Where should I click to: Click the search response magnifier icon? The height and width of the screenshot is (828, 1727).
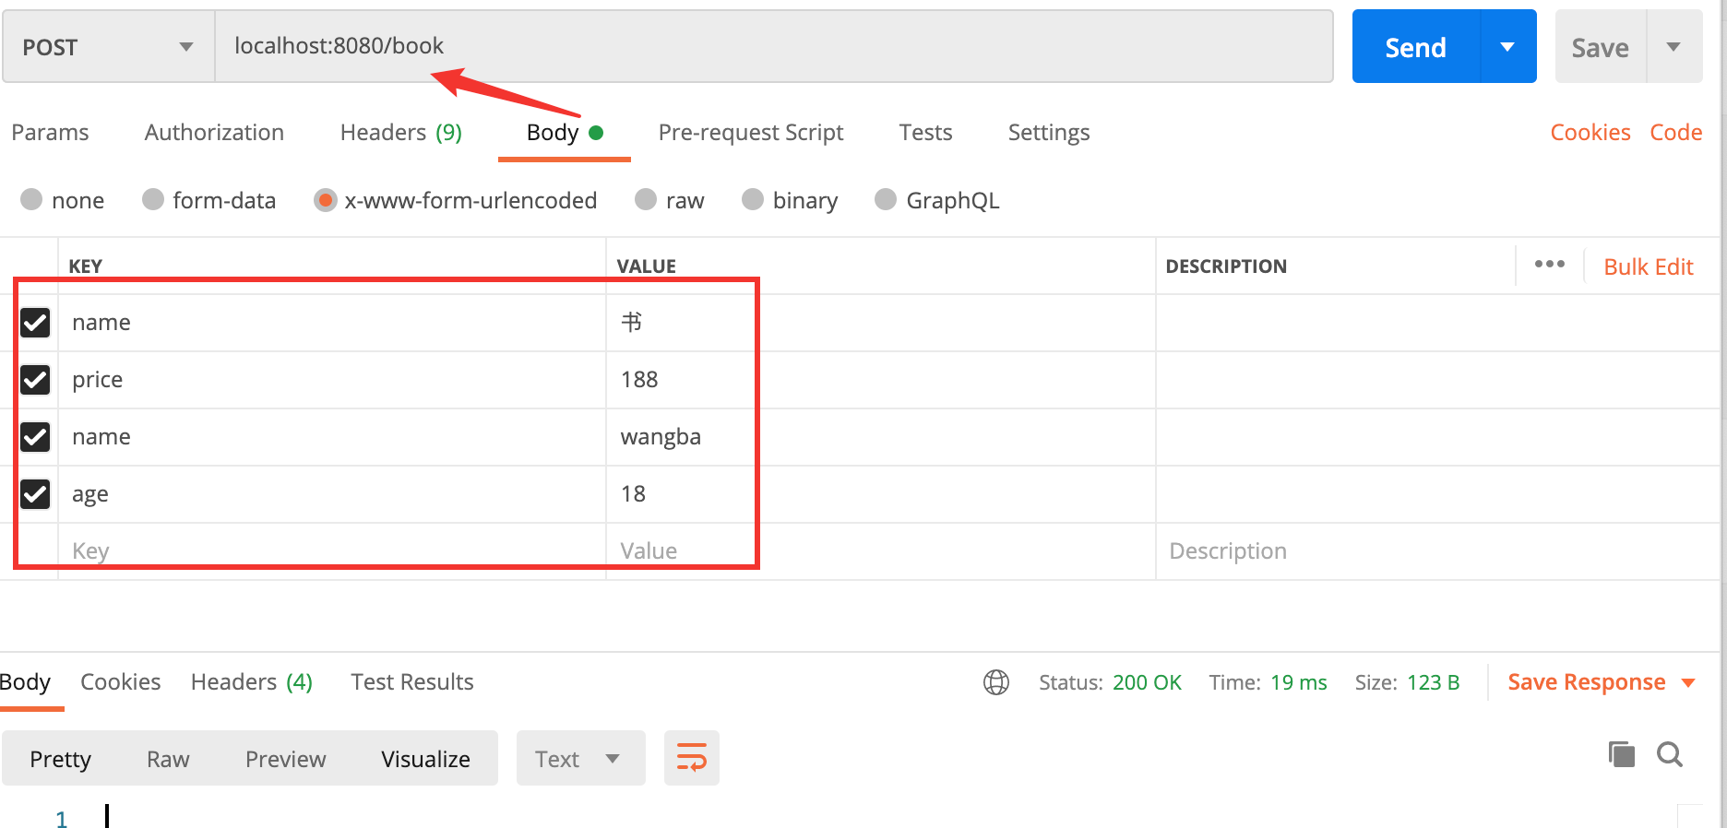1669,754
